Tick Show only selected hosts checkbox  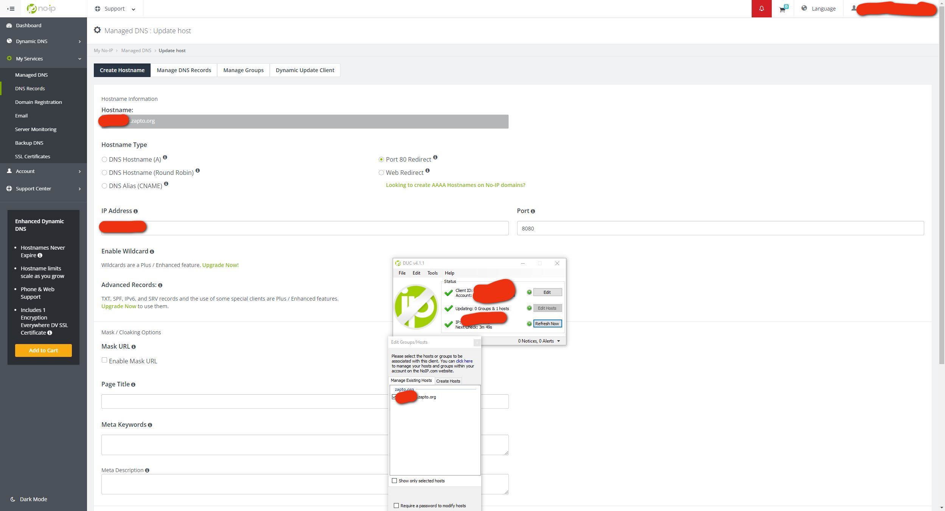click(395, 481)
